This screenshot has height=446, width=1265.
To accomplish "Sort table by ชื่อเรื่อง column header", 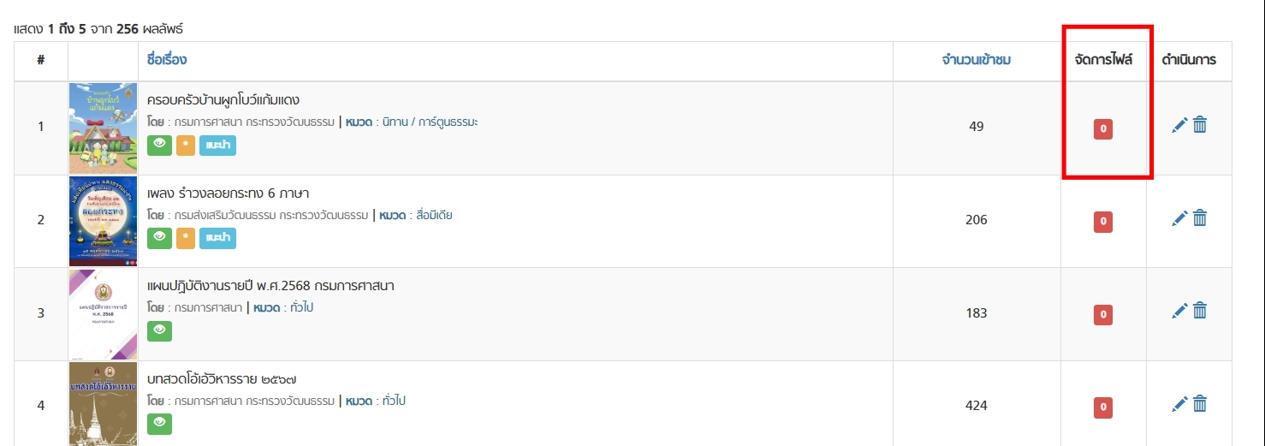I will pos(167,60).
